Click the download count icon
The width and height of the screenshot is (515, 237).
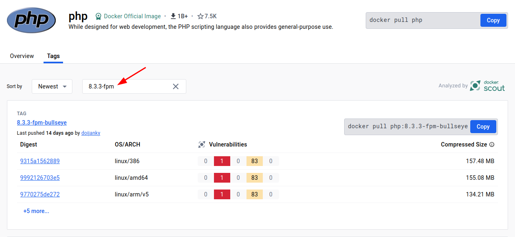173,16
